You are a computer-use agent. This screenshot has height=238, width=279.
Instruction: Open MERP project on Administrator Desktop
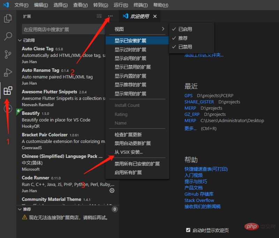pyautogui.click(x=190, y=120)
